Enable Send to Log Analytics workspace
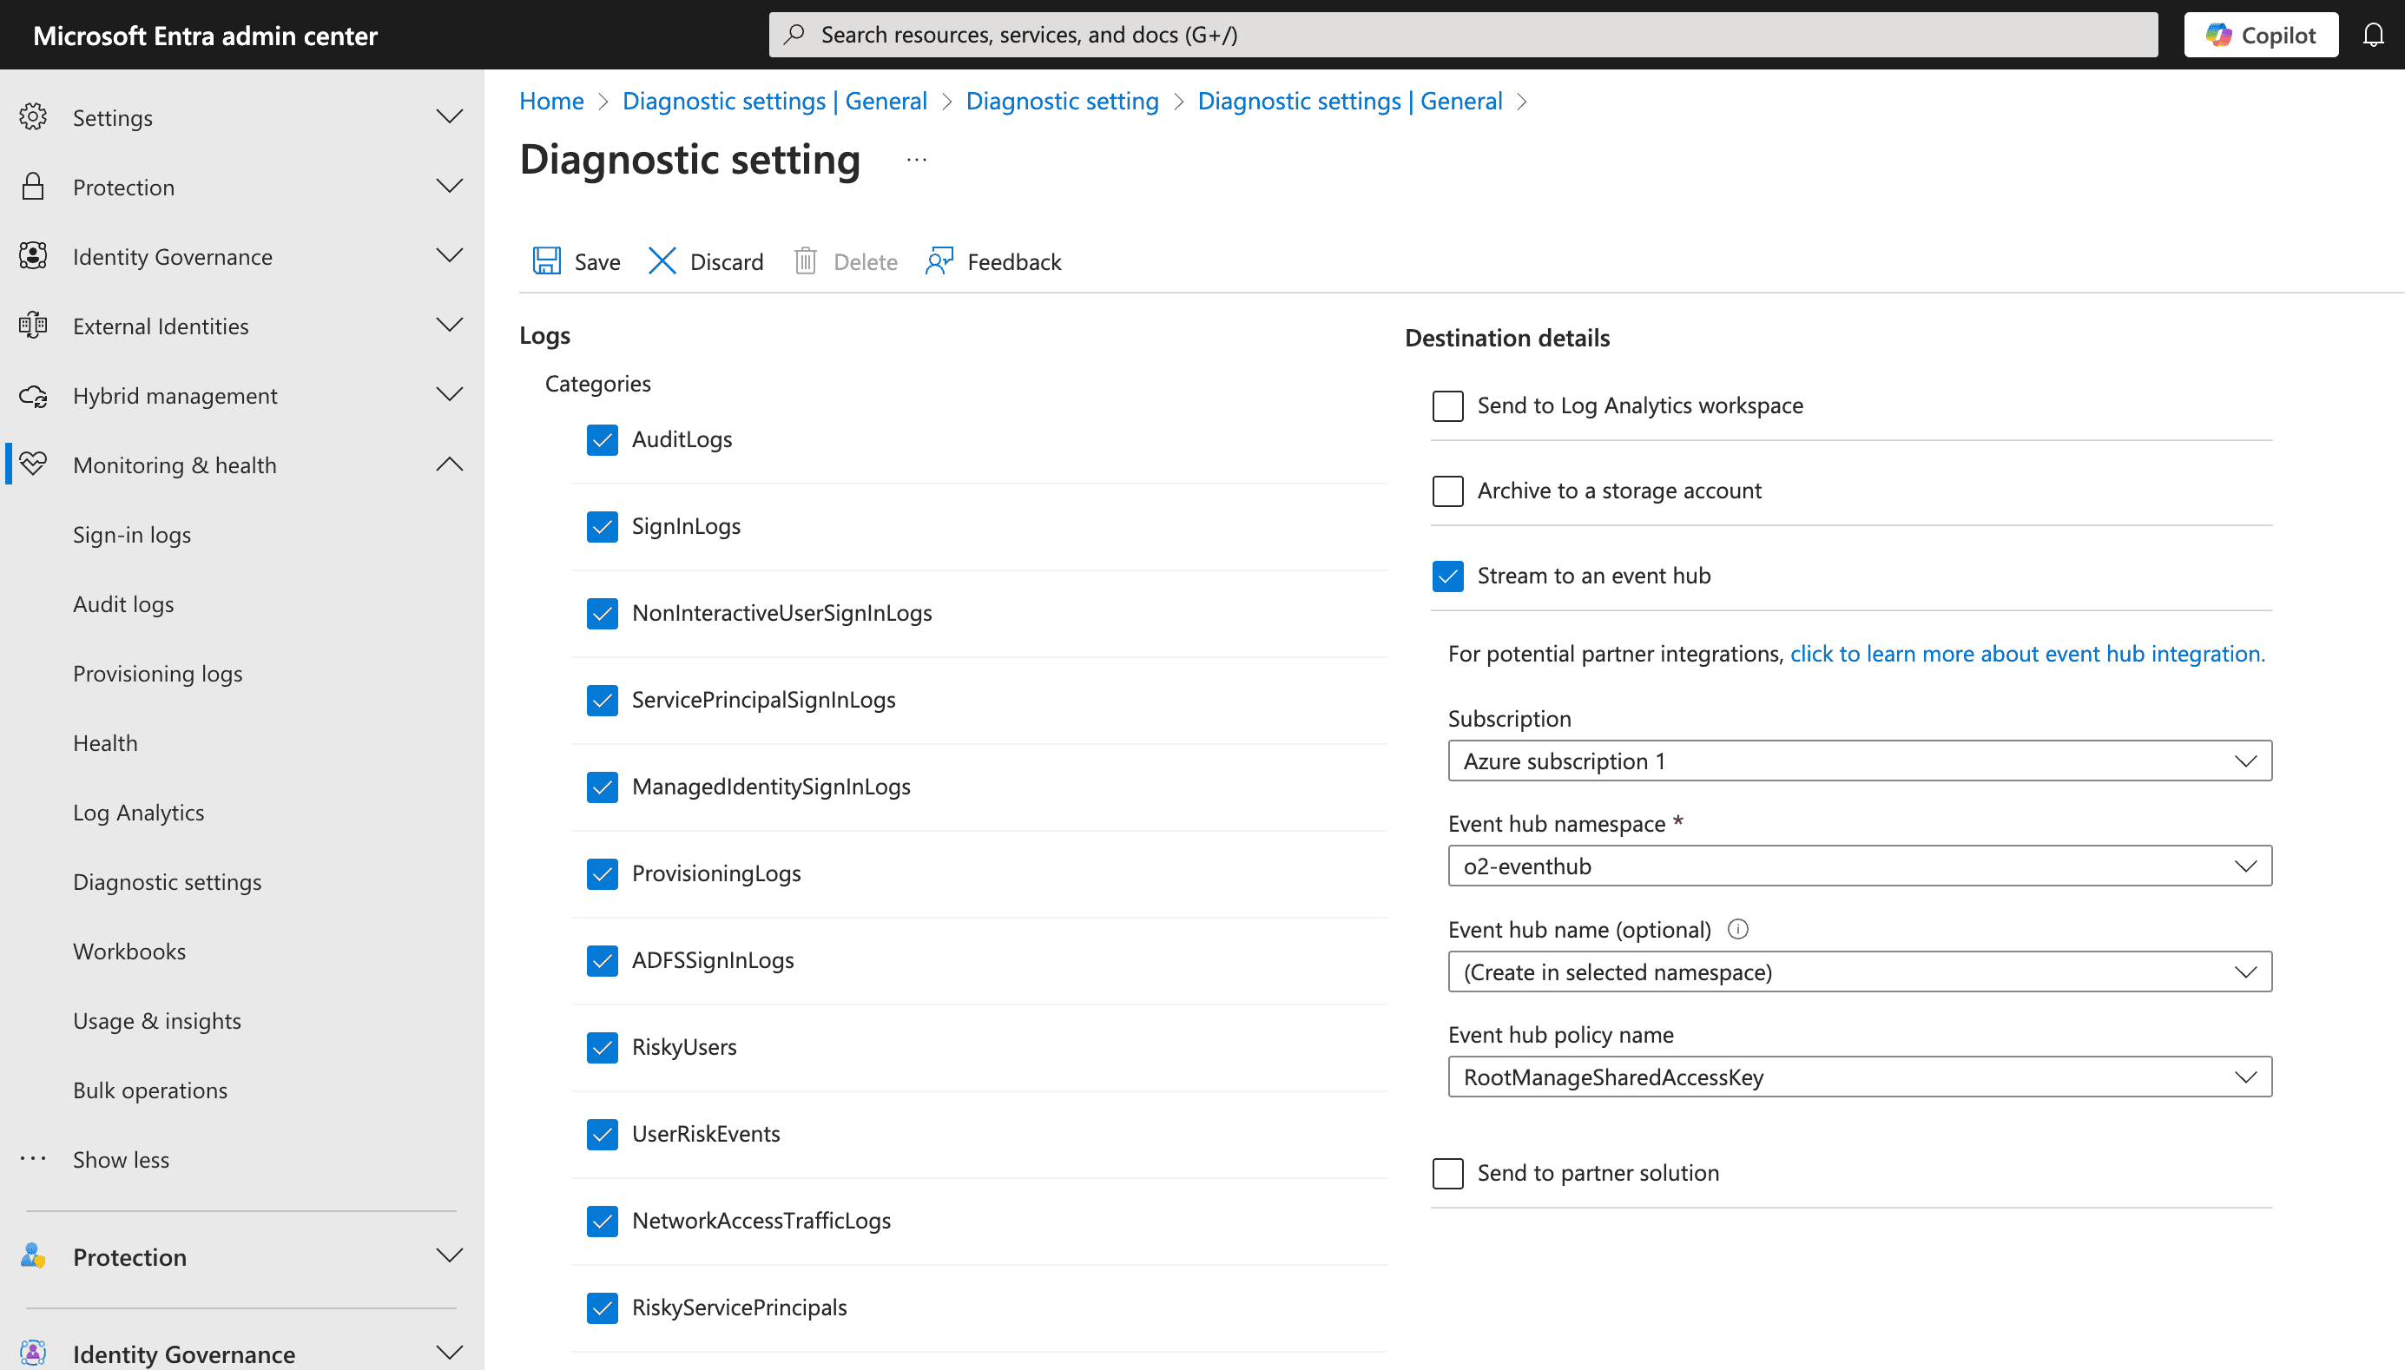 pyautogui.click(x=1447, y=405)
